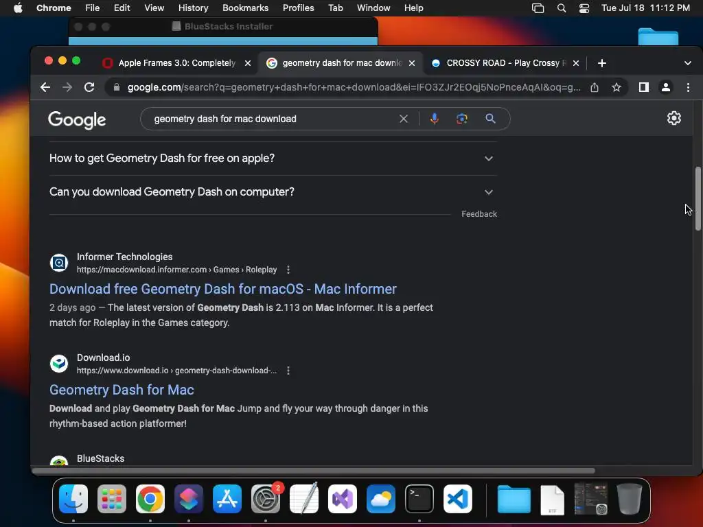Open Google quick settings gear
Screen dimensions: 703x527
674,118
